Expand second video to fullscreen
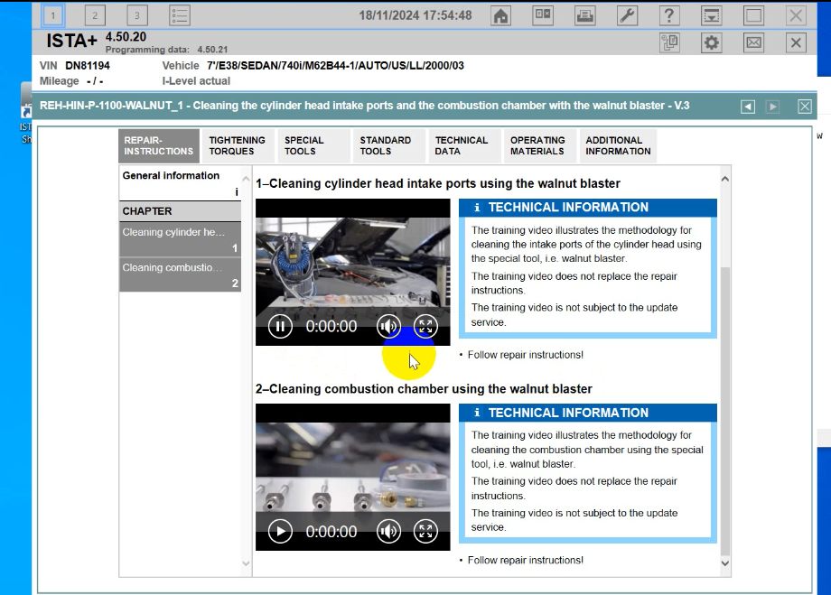 tap(425, 532)
